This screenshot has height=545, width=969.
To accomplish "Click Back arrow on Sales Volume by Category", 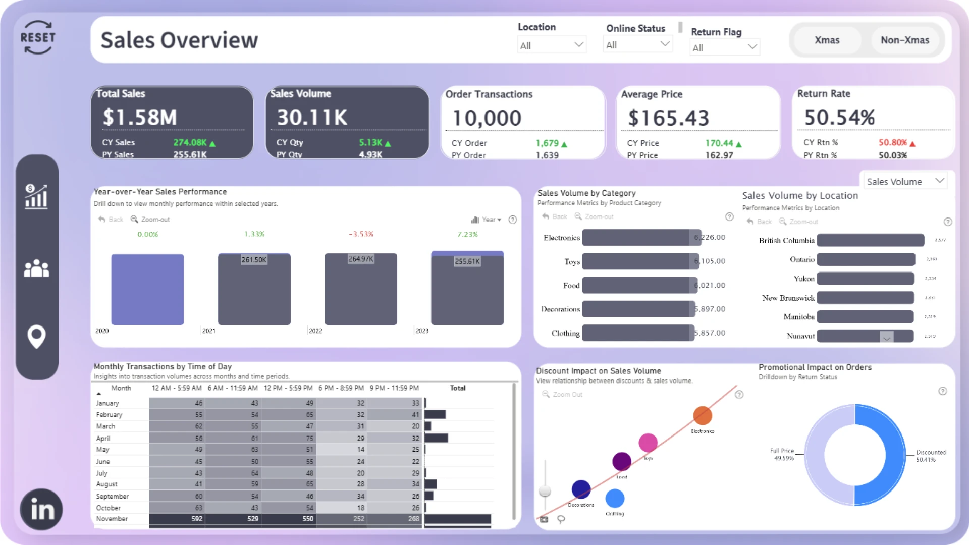I will point(546,216).
